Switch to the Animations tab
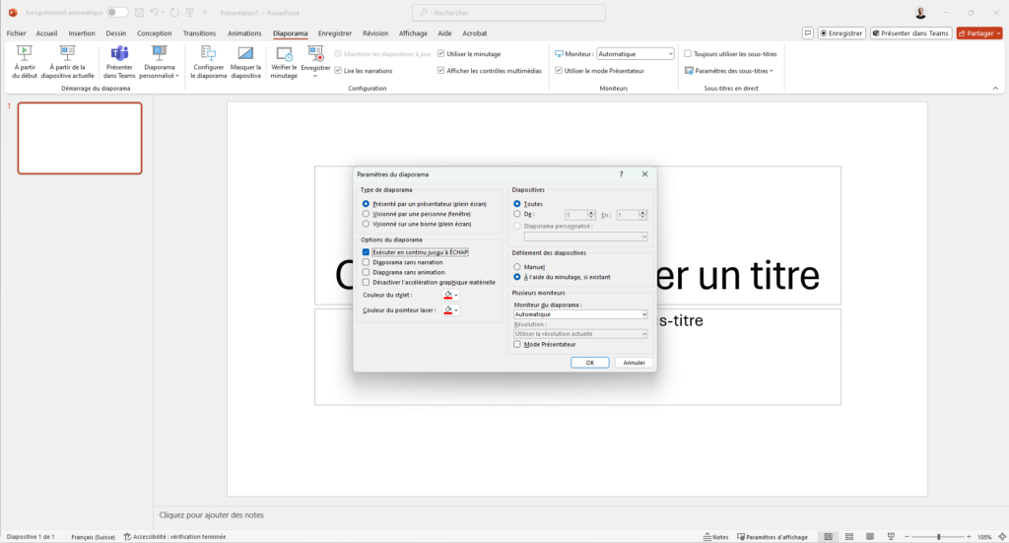1009x543 pixels. click(x=244, y=34)
